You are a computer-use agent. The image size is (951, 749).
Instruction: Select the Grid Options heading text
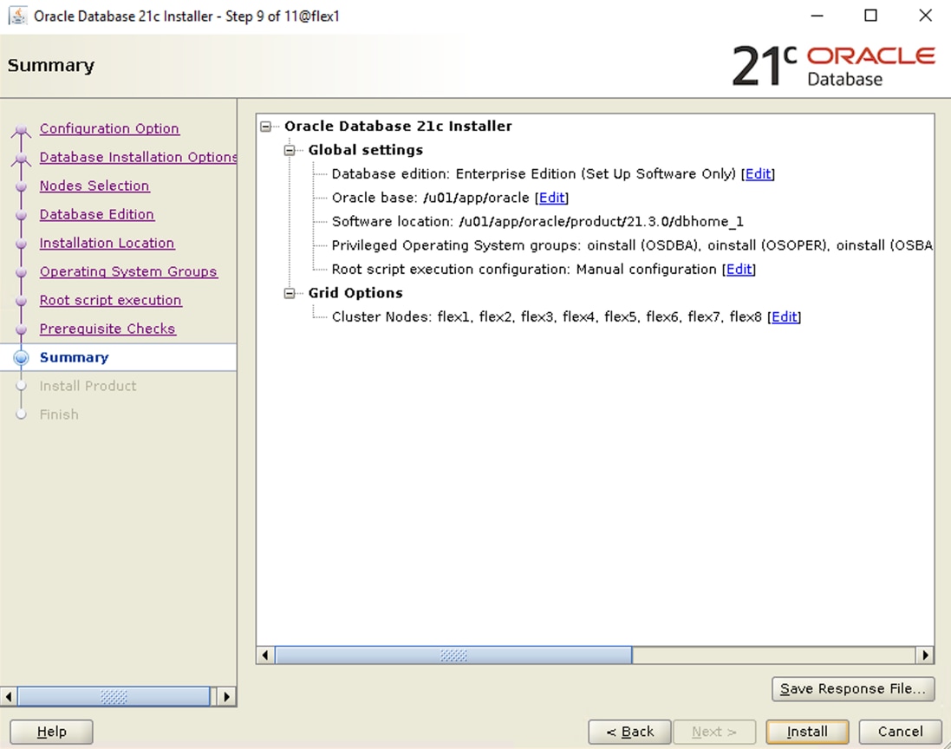(x=355, y=294)
